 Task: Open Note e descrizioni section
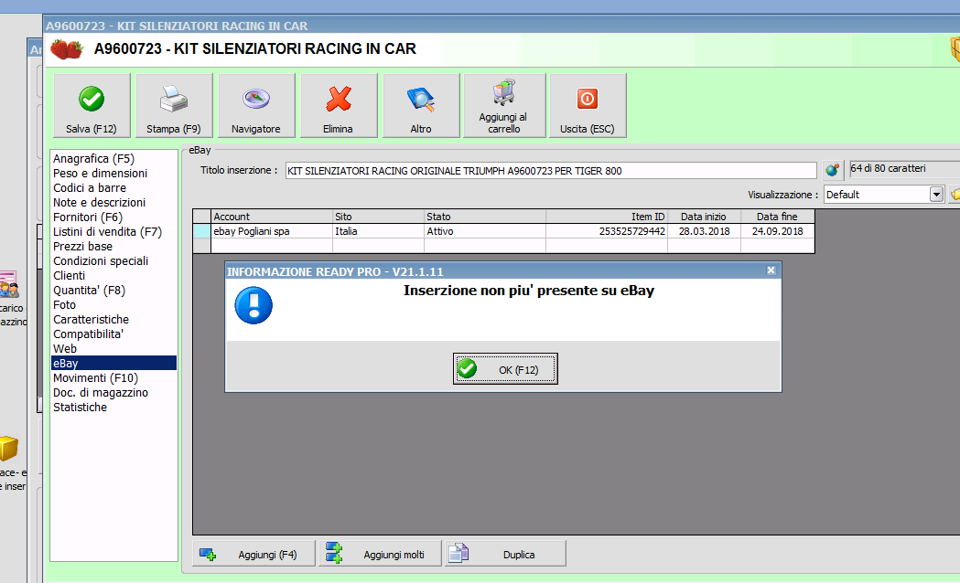click(x=113, y=202)
